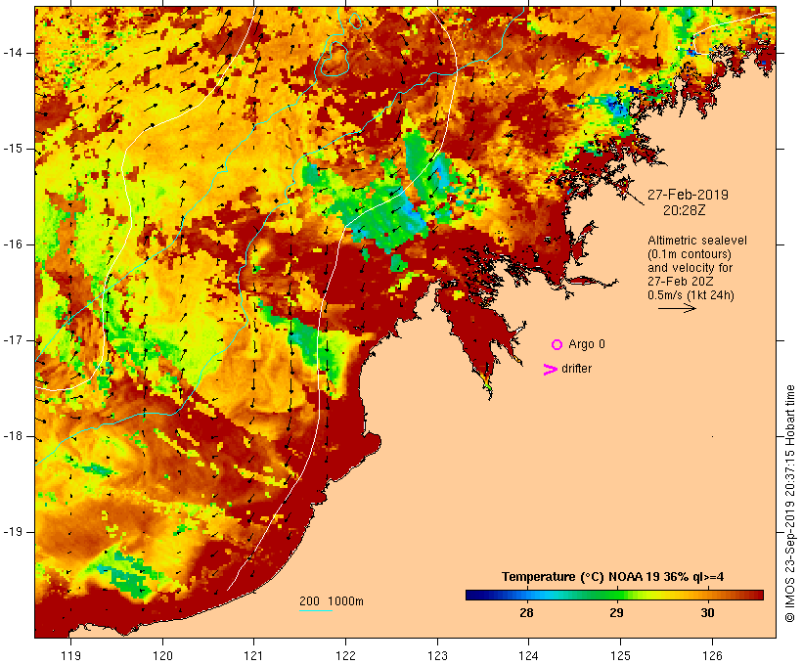802x665 pixels.
Task: Click the '200 1000m' depth legend text
Action: pos(332,601)
